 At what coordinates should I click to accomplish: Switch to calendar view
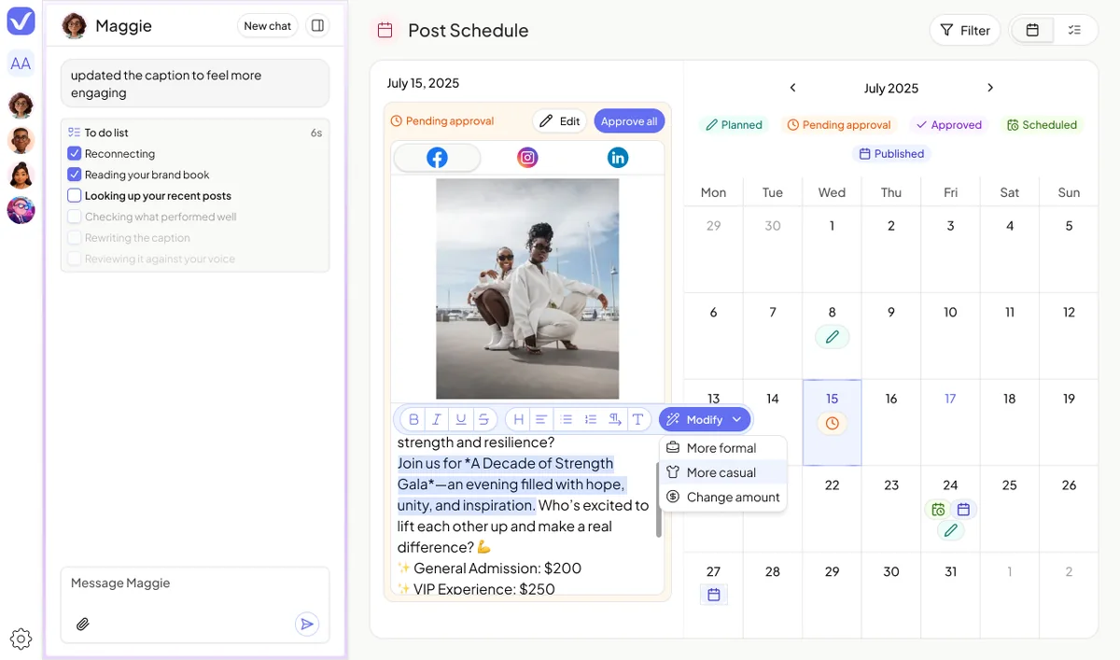point(1032,30)
